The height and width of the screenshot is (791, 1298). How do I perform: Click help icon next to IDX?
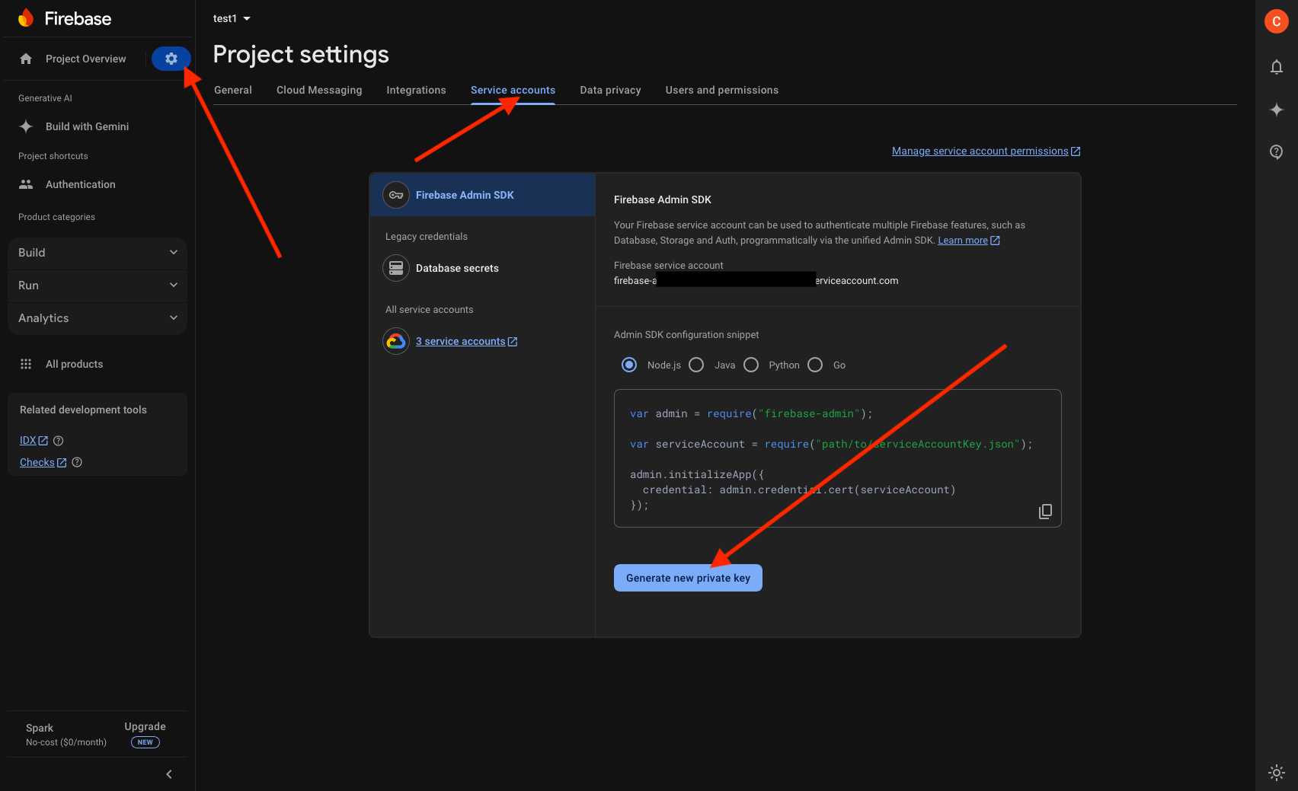coord(59,441)
